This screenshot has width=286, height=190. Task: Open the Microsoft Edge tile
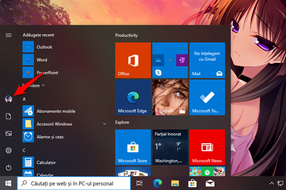[x=133, y=97]
